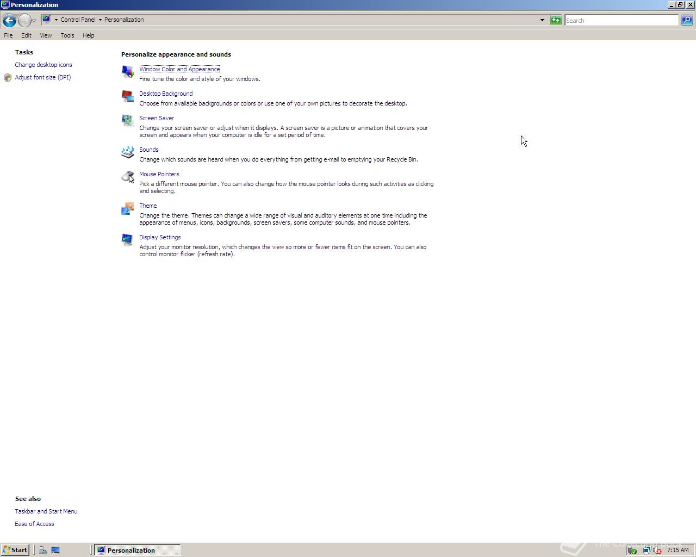Click the Refresh button next to address bar
This screenshot has width=696, height=557.
point(556,20)
